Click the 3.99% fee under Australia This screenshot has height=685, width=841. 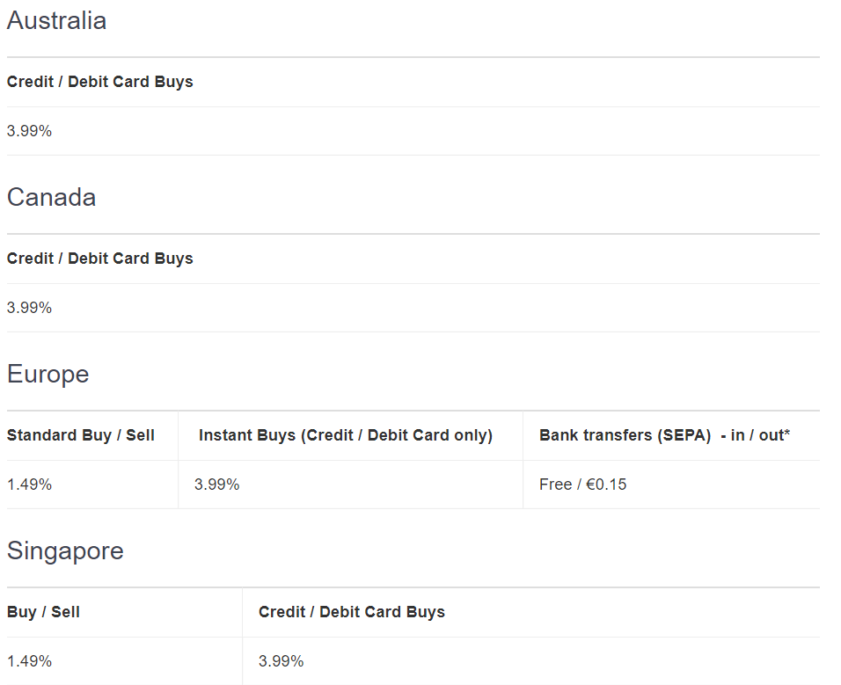pos(29,131)
